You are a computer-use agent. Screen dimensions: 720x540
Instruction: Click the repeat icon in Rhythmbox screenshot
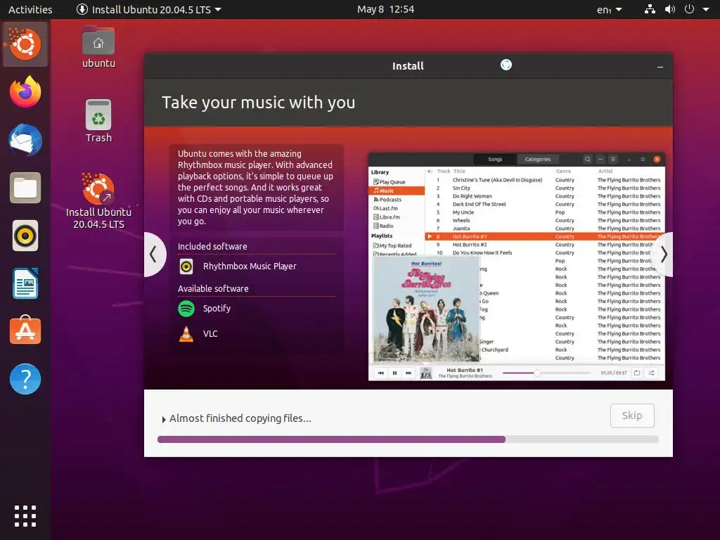637,373
